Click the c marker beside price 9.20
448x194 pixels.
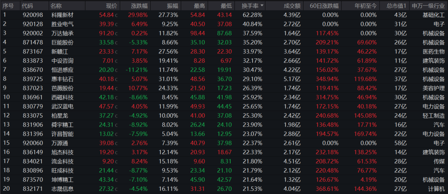[x=116, y=162]
